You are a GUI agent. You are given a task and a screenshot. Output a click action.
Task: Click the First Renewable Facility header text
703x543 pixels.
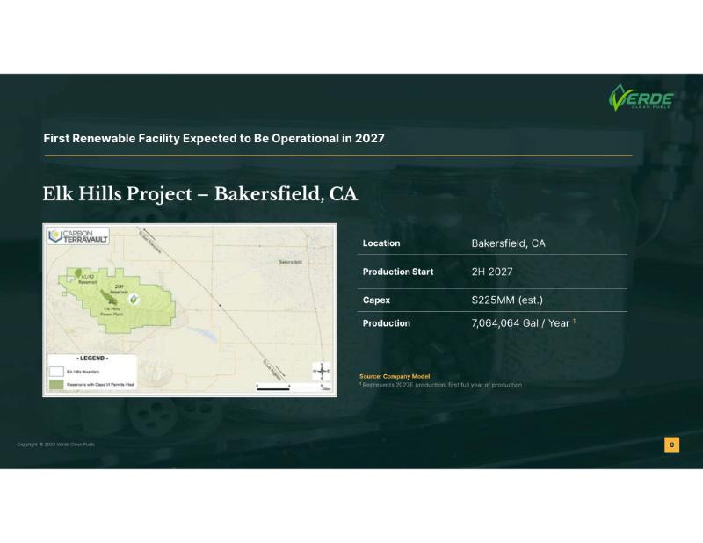point(214,139)
